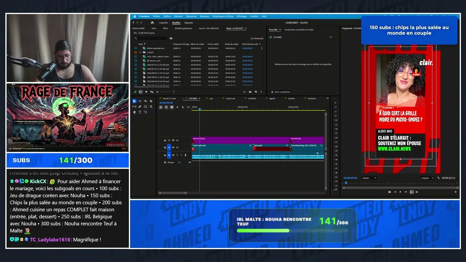Click the Program monitor wrench settings icon
This screenshot has width=466, height=262.
(x=439, y=178)
